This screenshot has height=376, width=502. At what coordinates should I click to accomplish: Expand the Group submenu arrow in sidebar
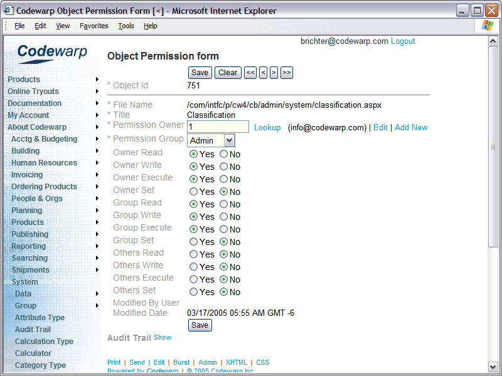[x=97, y=306]
